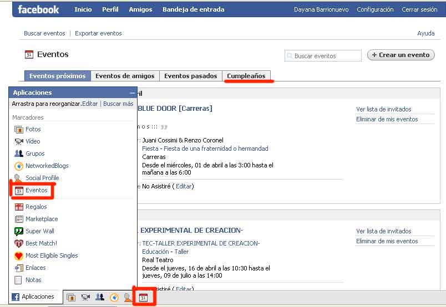Viewport: 446px width, 307px height.
Task: Select the Eventos próximos tab
Action: pyautogui.click(x=58, y=76)
